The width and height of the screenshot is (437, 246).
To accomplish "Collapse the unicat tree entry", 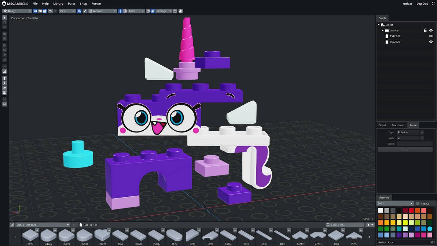I will pos(379,25).
